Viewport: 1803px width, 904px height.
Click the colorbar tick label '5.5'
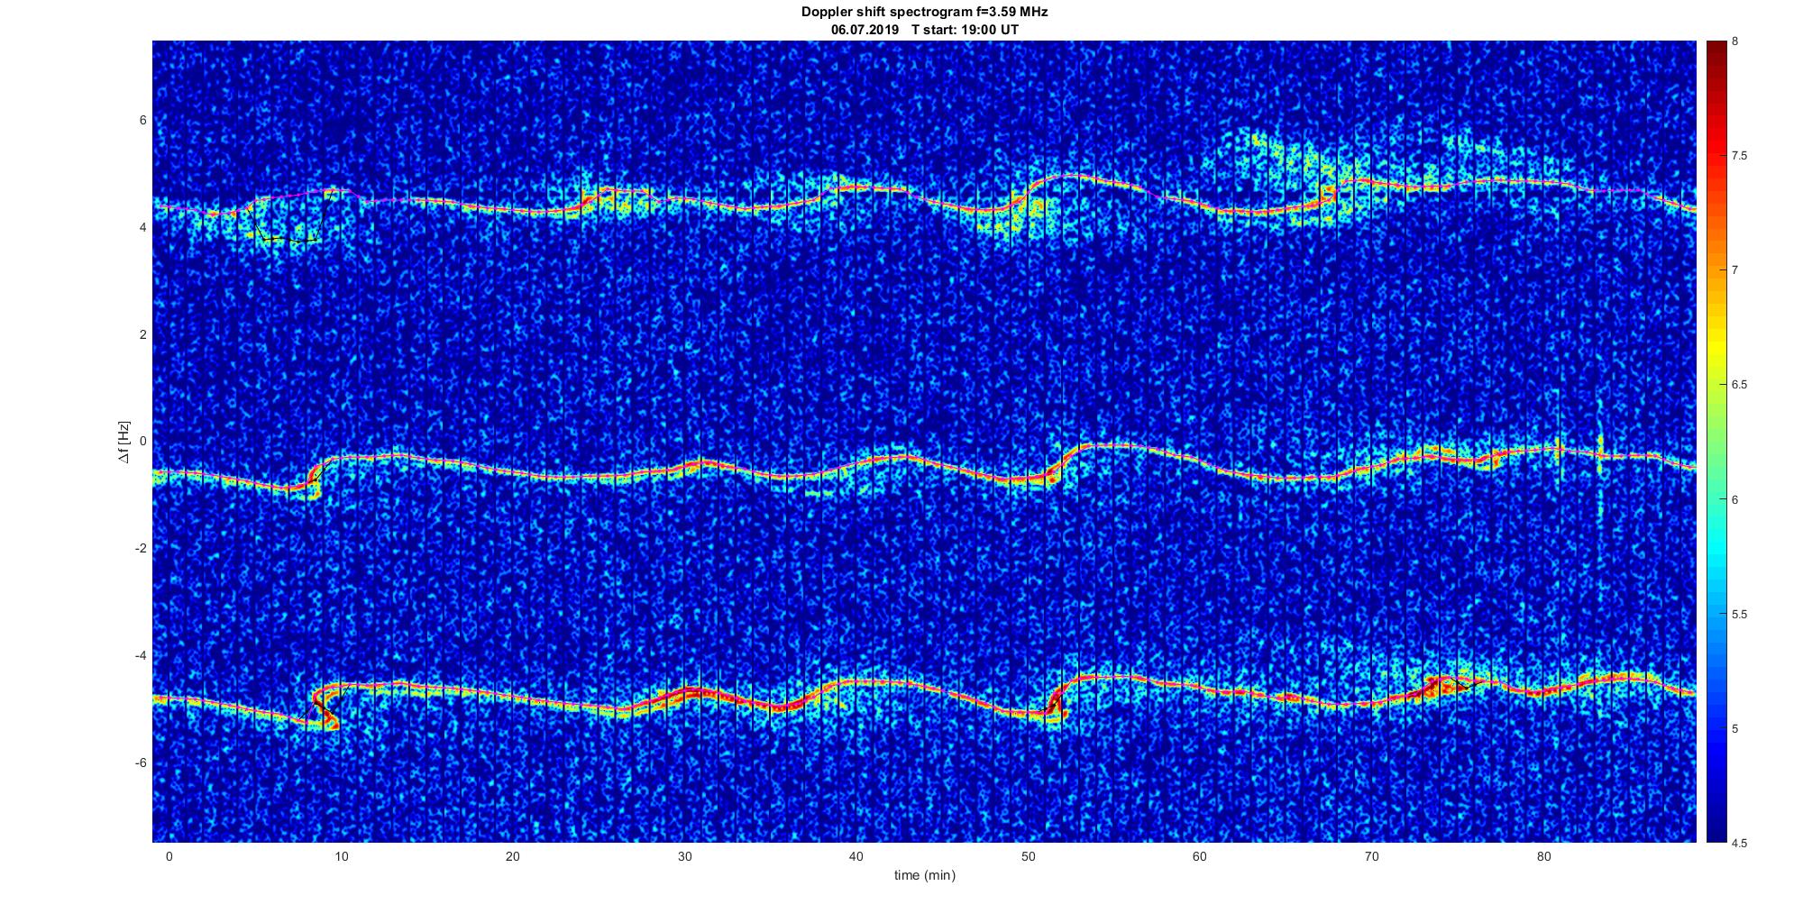(x=1739, y=614)
